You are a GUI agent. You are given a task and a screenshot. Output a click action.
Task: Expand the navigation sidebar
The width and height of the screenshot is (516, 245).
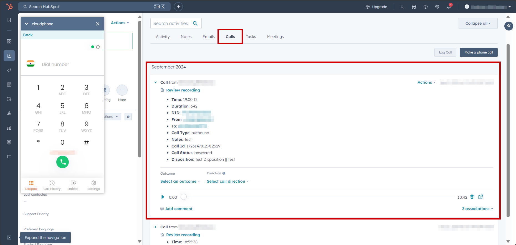point(9,238)
